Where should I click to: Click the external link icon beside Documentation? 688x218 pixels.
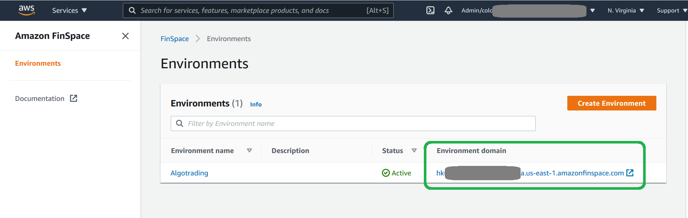pos(74,98)
